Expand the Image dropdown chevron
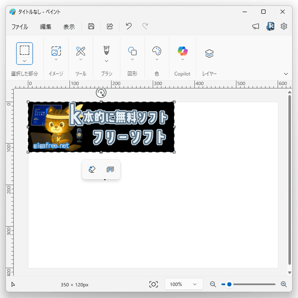Image resolution: width=298 pixels, height=298 pixels. click(56, 59)
